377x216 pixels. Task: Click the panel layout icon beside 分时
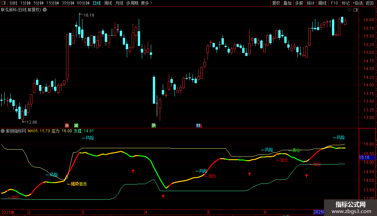pos(4,3)
